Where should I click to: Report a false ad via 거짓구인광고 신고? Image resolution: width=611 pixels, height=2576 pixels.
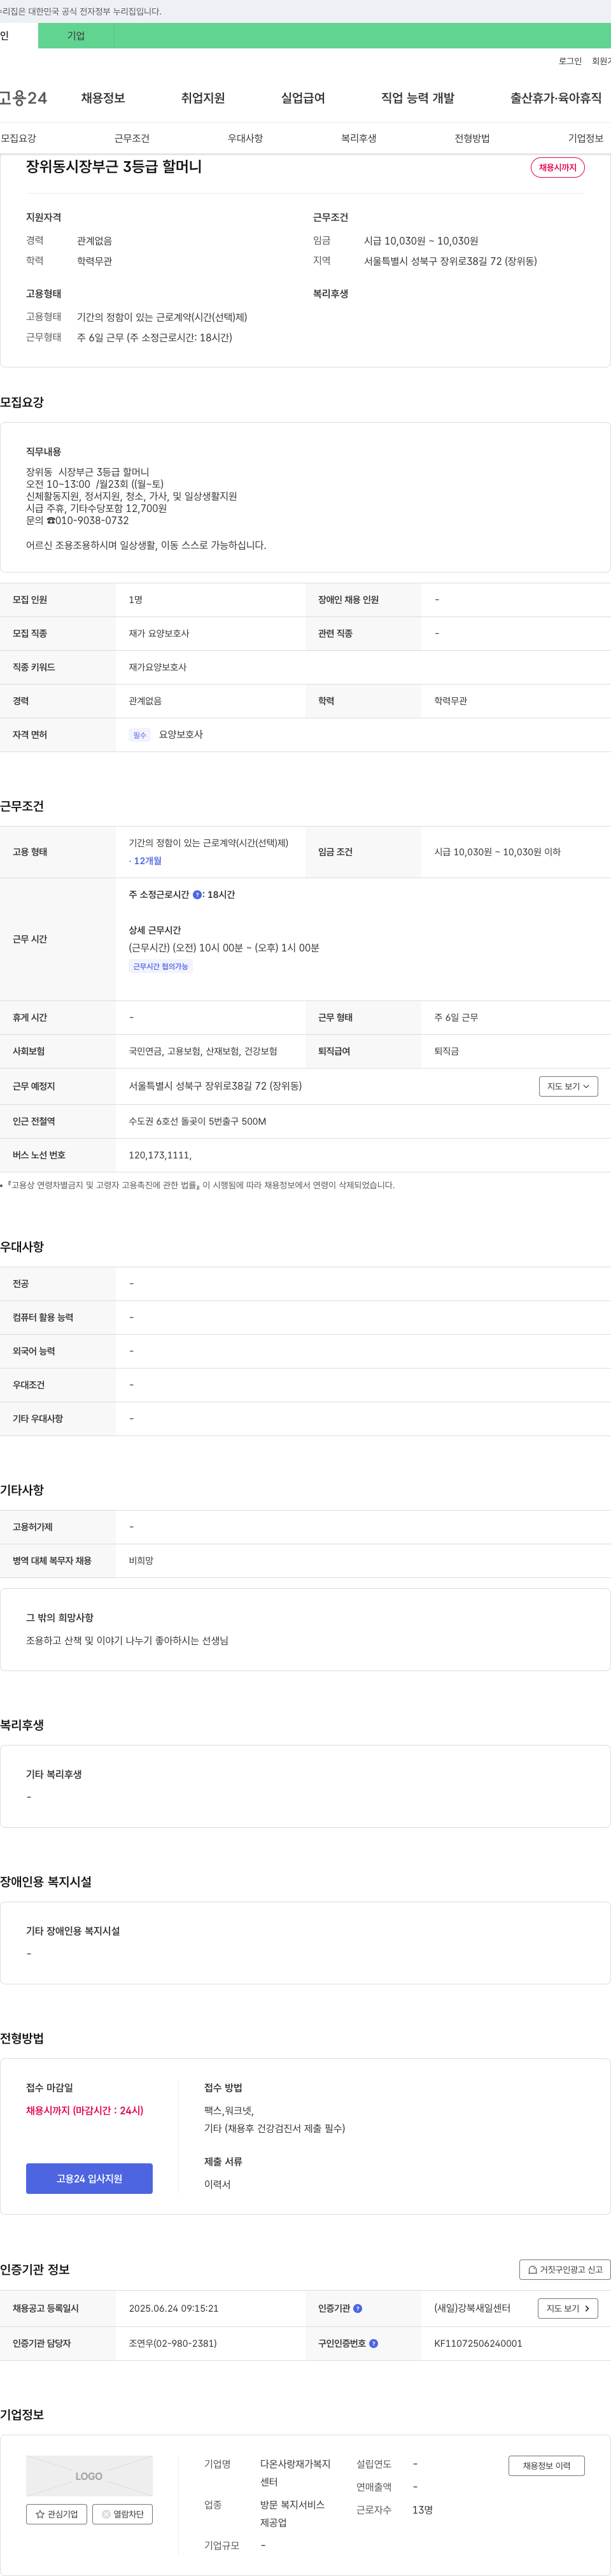pyautogui.click(x=565, y=2270)
